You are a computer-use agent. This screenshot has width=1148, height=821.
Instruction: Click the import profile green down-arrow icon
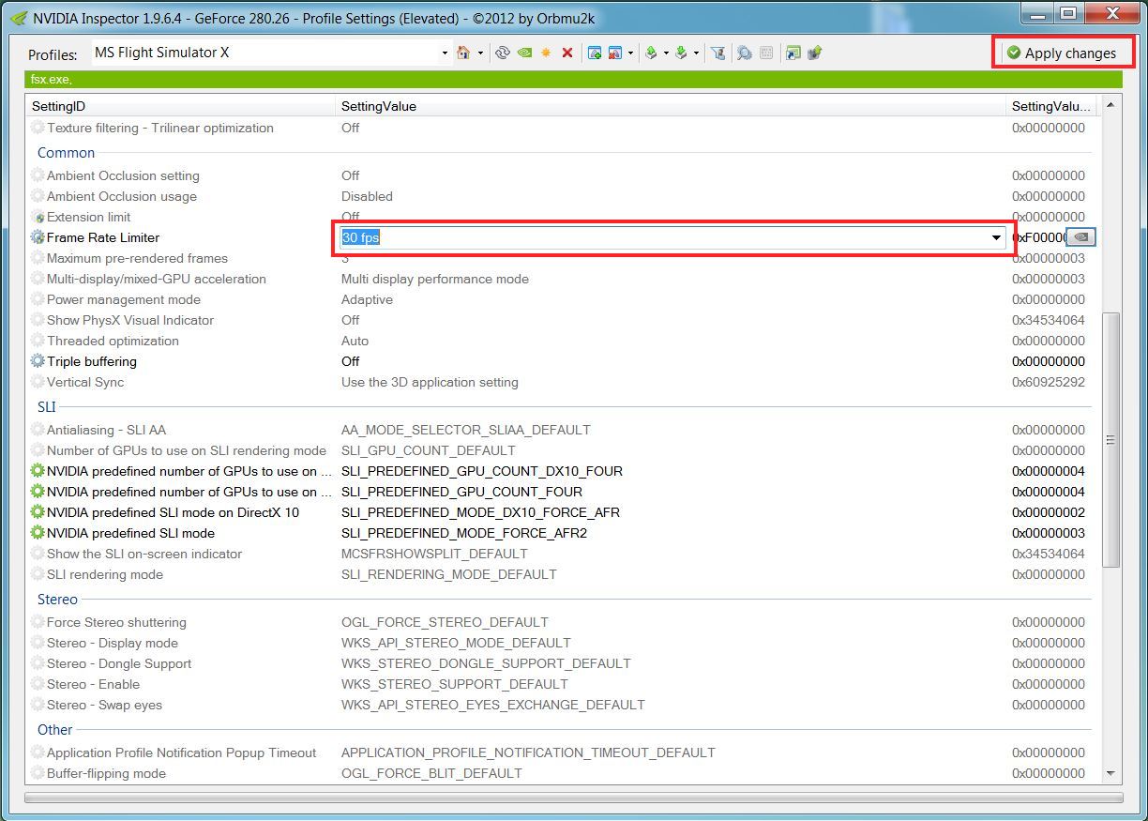[x=681, y=53]
